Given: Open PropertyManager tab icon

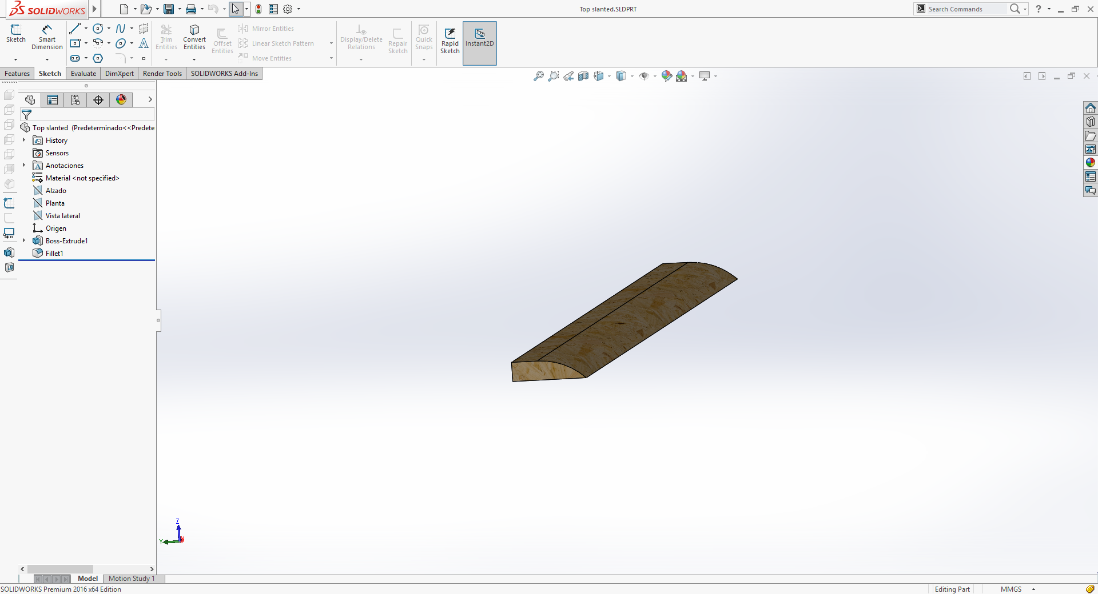Looking at the screenshot, I should (x=53, y=100).
